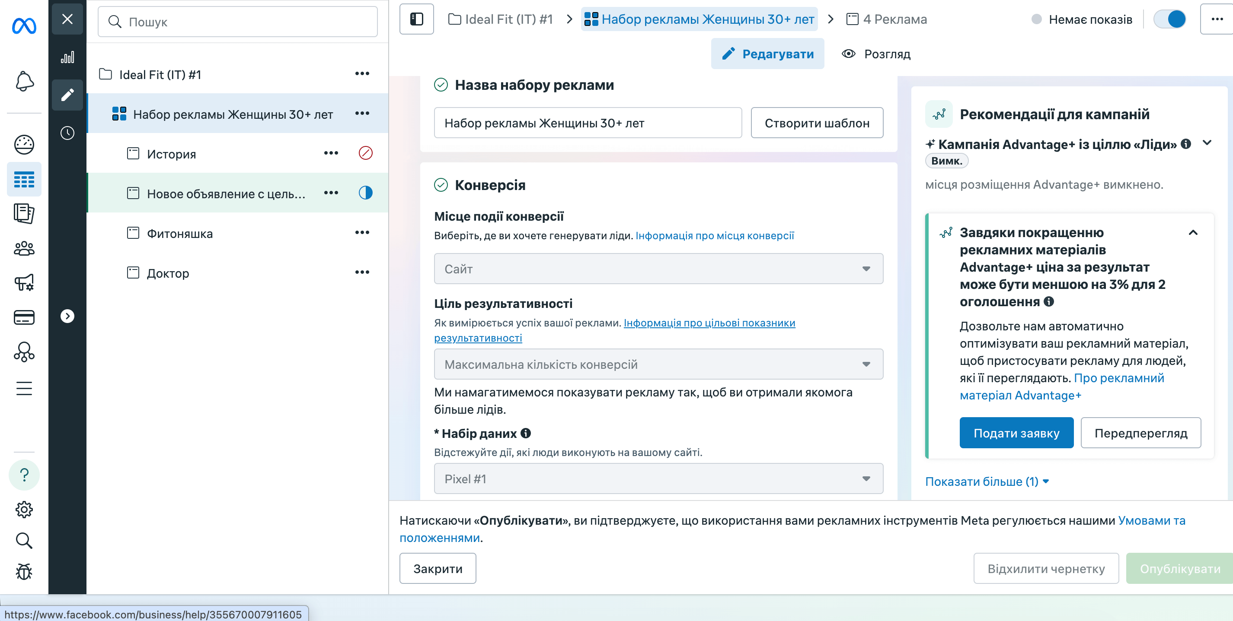Click the clock history icon

(x=67, y=133)
